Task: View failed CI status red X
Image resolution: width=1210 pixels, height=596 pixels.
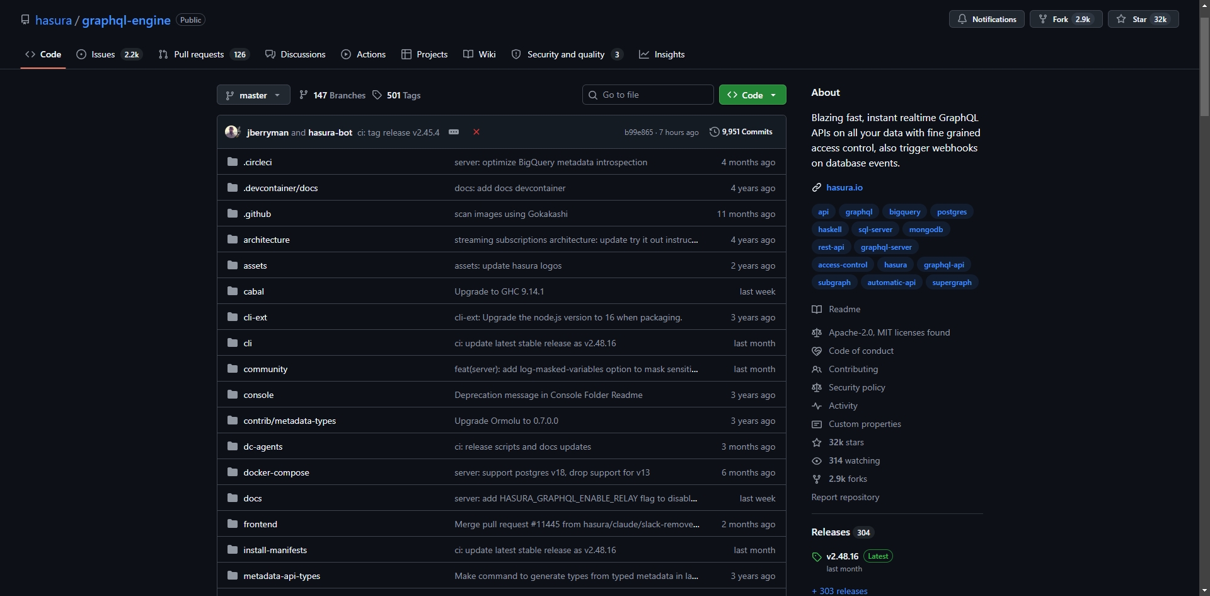Action: point(476,132)
